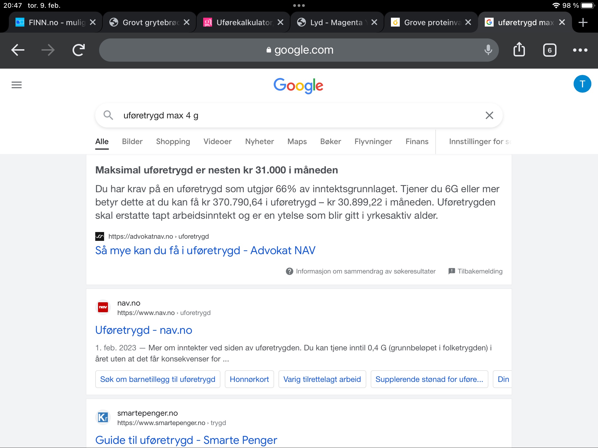The height and width of the screenshot is (448, 598).
Task: Open Google hamburger menu
Action: point(17,85)
